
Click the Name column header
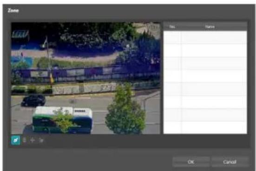coord(210,27)
